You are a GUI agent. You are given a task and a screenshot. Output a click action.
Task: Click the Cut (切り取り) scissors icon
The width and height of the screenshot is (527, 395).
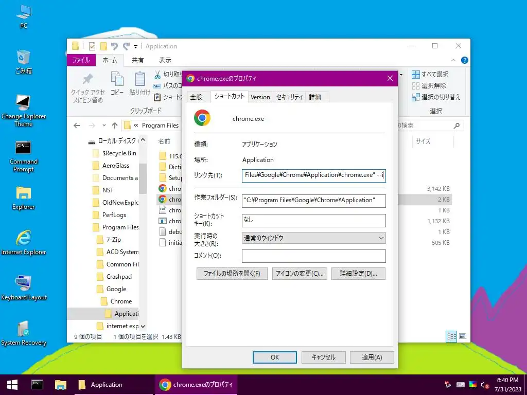tap(157, 74)
